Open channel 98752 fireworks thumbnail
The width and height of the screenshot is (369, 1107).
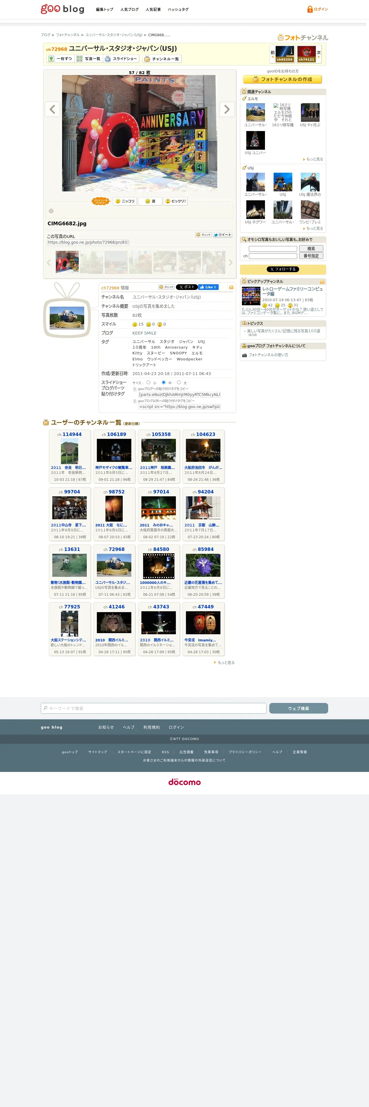[x=114, y=509]
